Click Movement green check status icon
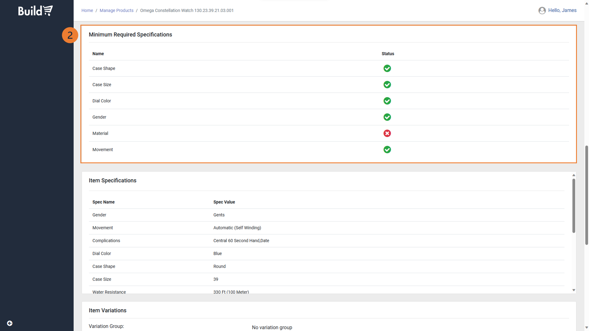589x331 pixels. point(387,149)
